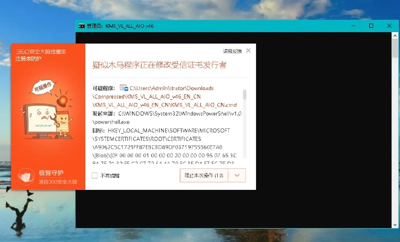400x242 pixels.
Task: Click the console vertical scrollbar thumb
Action: 395,48
